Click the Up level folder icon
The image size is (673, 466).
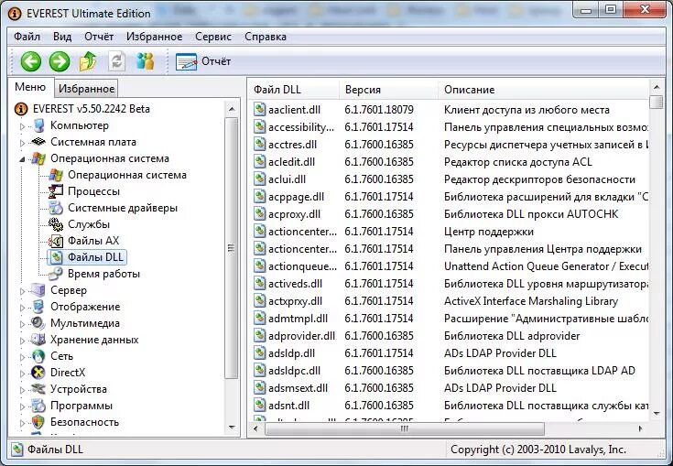tap(88, 61)
